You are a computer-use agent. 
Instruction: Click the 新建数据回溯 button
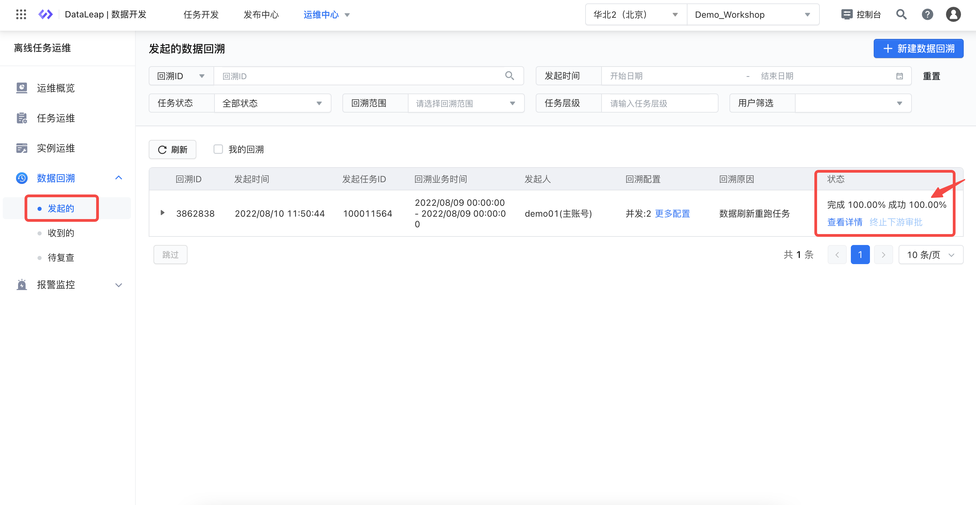(918, 48)
